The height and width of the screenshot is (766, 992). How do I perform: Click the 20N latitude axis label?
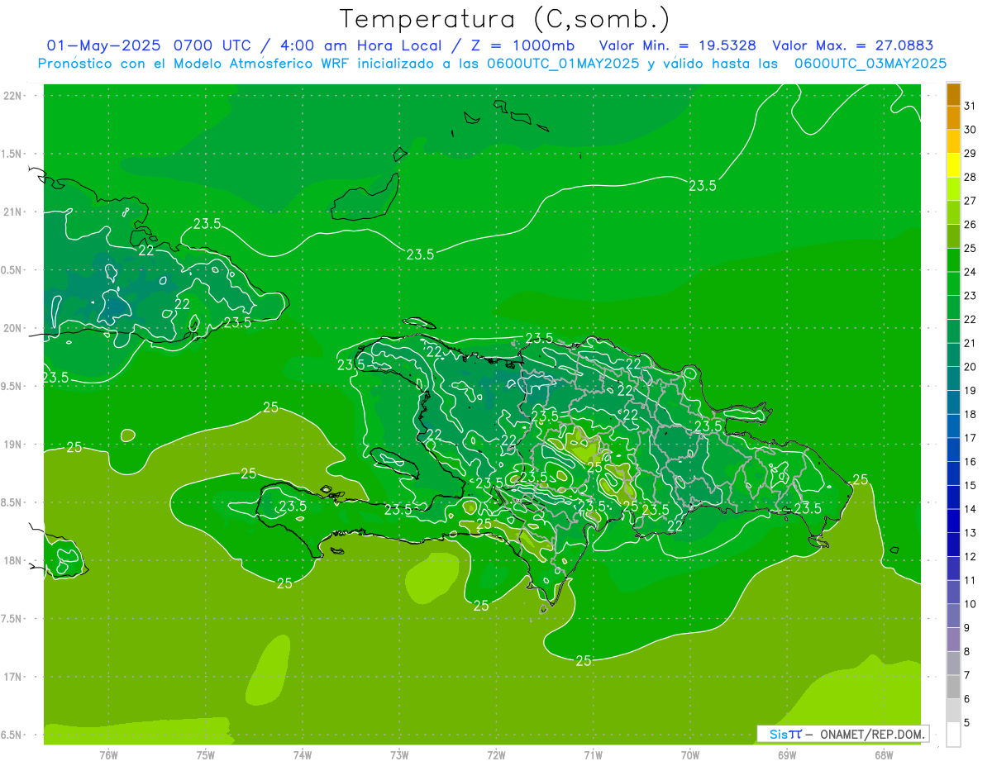click(14, 328)
